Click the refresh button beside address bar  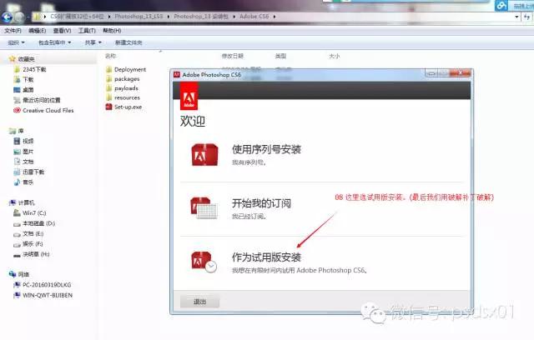click(x=527, y=17)
